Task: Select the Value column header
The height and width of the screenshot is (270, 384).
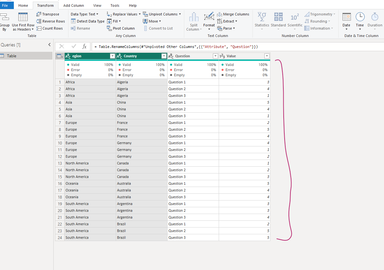Action: click(242, 56)
